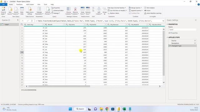Screen dimensions: 200x112
Task: Click Manage Parameters icon
Action: coord(39,9)
